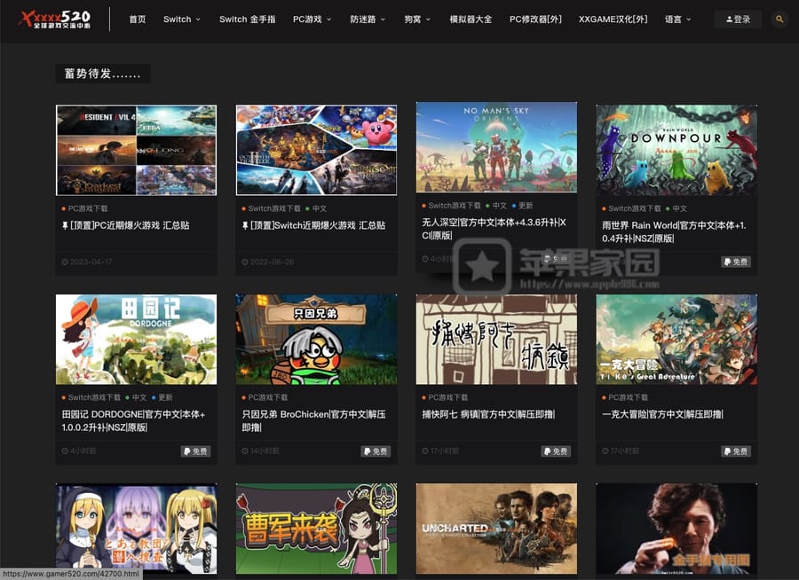
Task: Go to 首页 home menu
Action: [x=138, y=20]
